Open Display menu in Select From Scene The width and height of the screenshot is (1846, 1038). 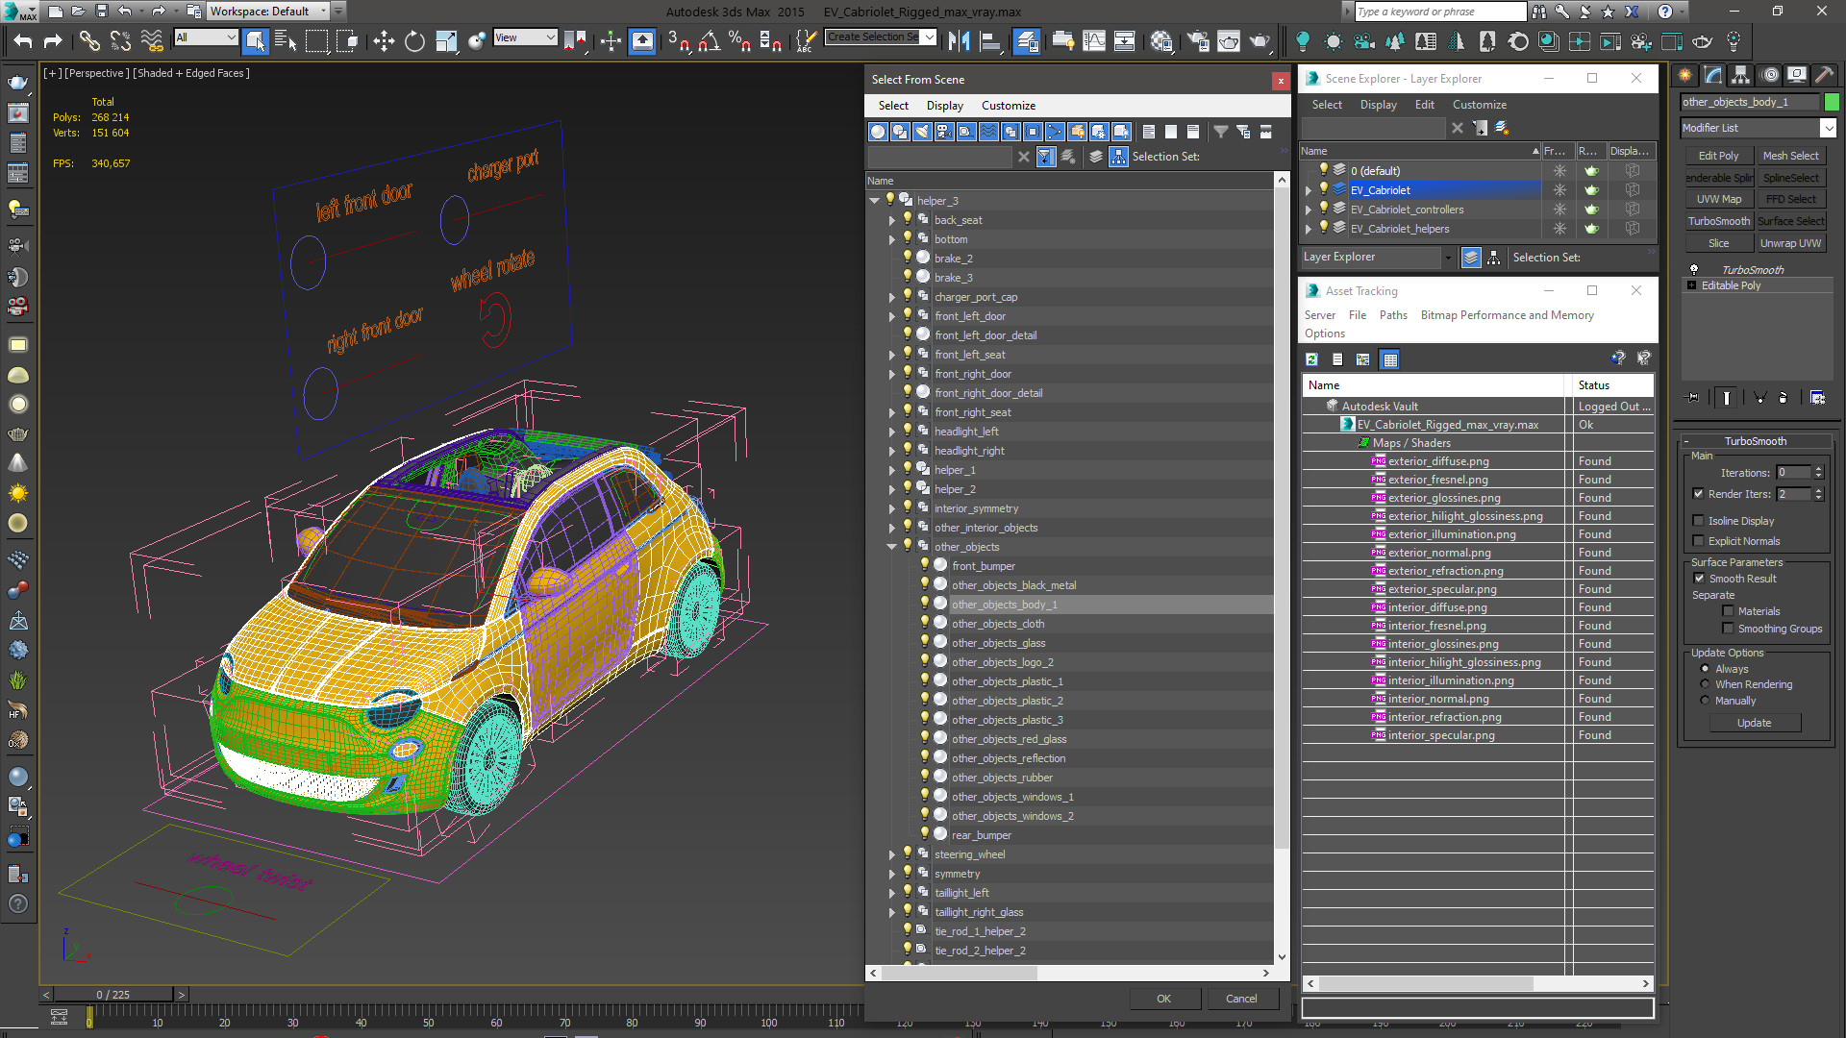click(944, 106)
